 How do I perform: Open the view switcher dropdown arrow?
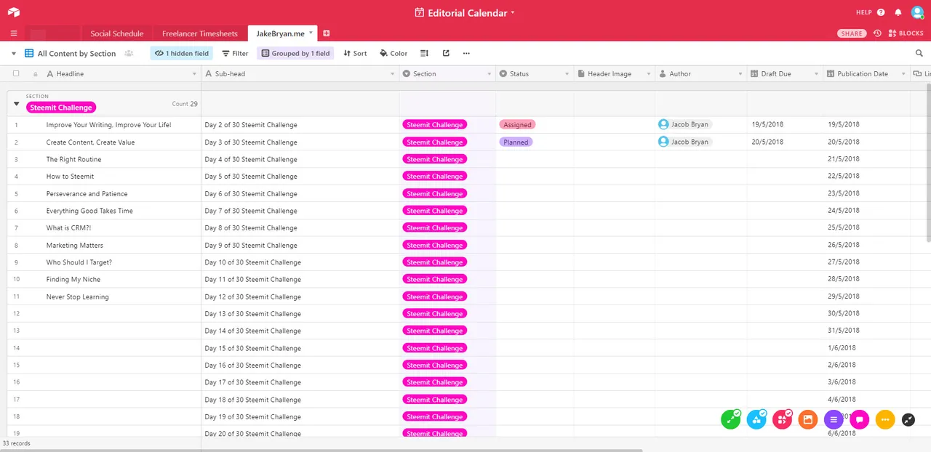[14, 54]
